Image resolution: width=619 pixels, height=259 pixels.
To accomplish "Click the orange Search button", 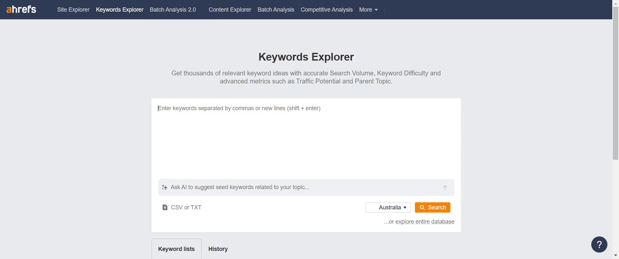I will click(x=433, y=207).
